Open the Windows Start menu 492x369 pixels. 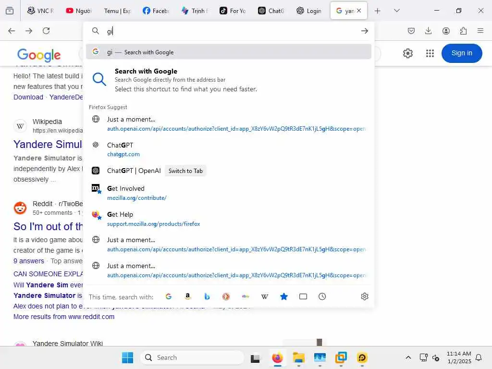[127, 357]
